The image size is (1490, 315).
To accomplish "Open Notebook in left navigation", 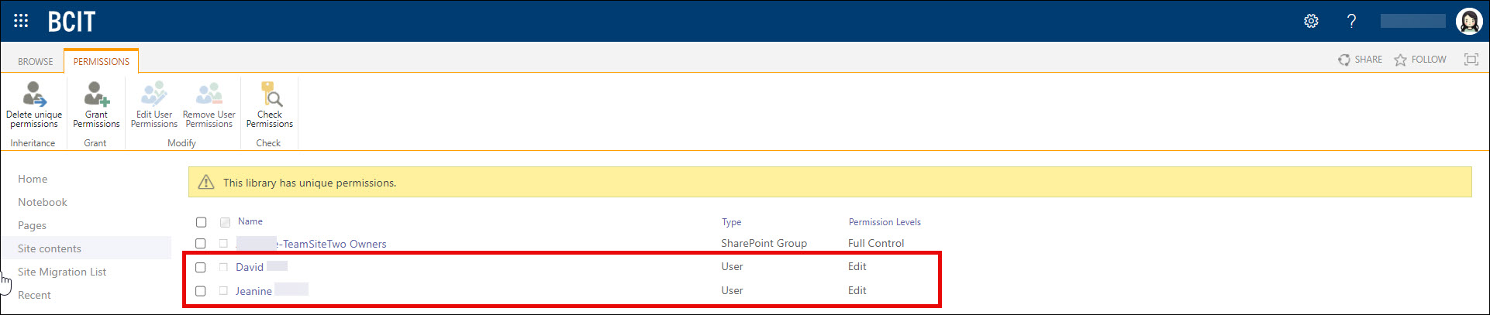I will pyautogui.click(x=43, y=202).
